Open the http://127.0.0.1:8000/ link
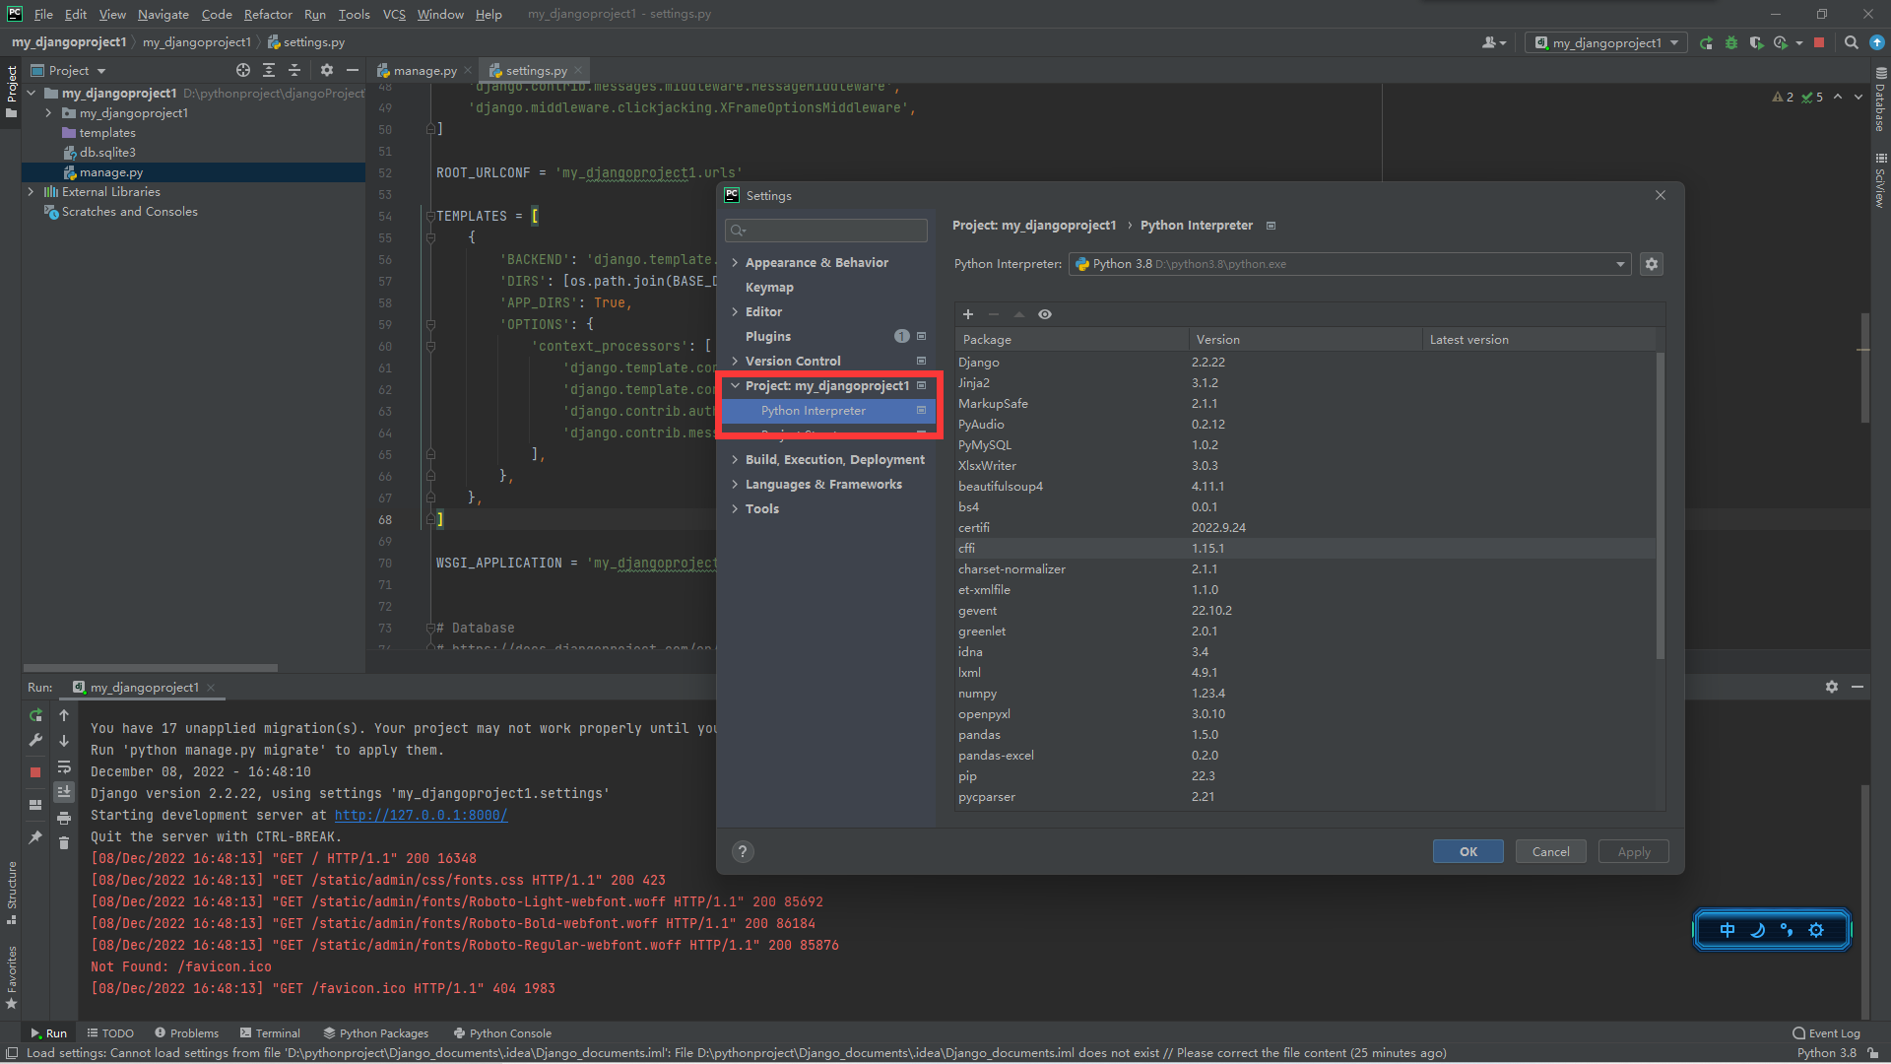This screenshot has width=1891, height=1064. point(421,815)
